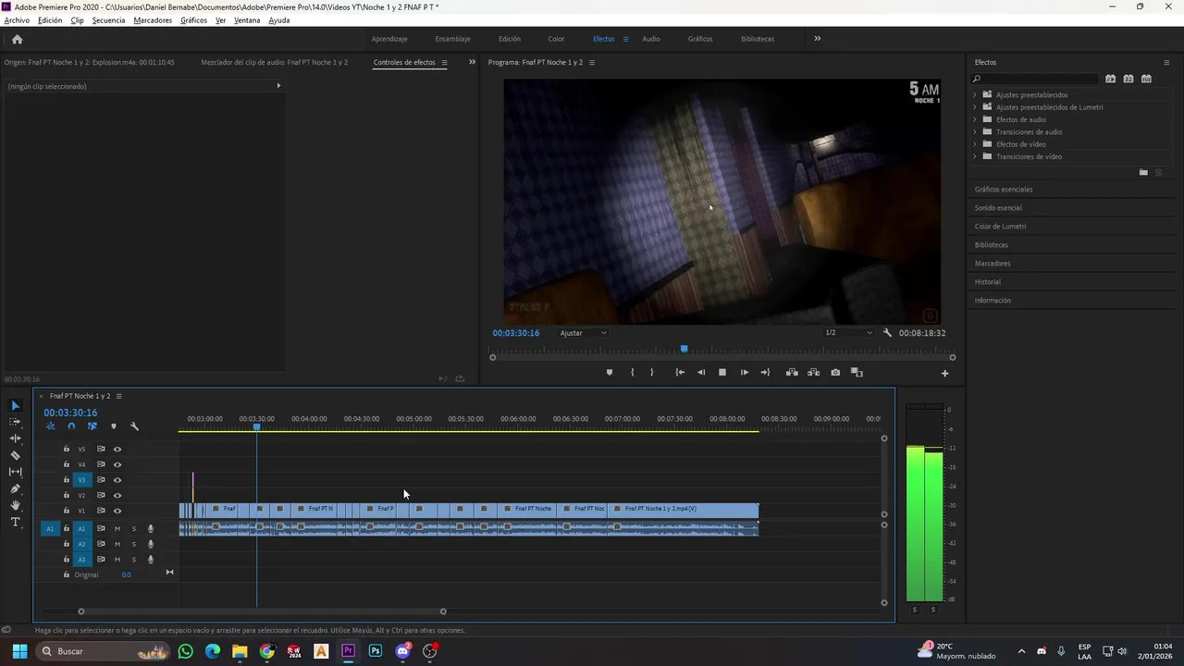1184x666 pixels.
Task: Switch to the Color workspace tab
Action: pyautogui.click(x=556, y=39)
